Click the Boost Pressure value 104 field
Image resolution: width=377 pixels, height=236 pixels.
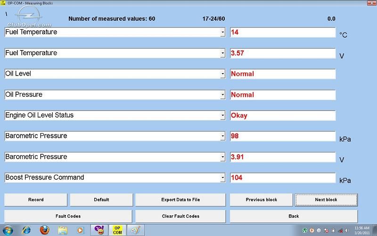(x=283, y=178)
